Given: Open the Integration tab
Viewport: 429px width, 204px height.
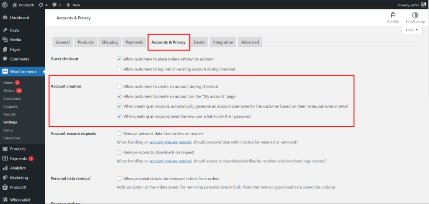Looking at the screenshot, I should pos(223,42).
